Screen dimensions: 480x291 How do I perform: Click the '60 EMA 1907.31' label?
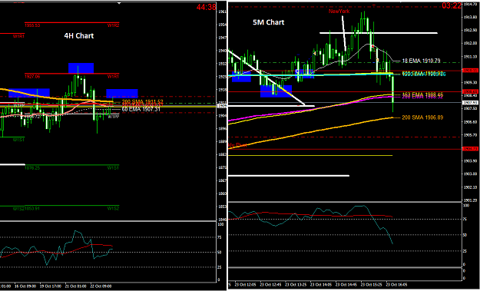point(141,109)
